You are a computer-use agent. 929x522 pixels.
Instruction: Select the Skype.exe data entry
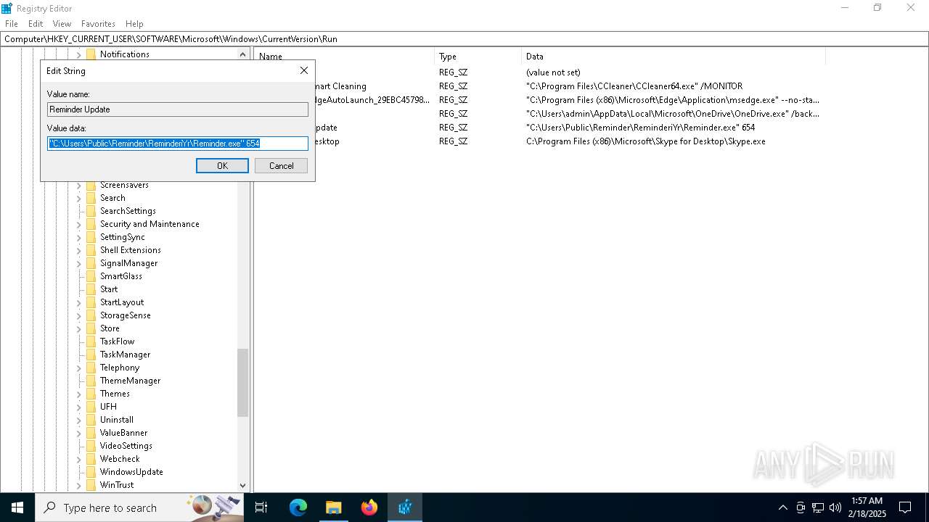[646, 141]
